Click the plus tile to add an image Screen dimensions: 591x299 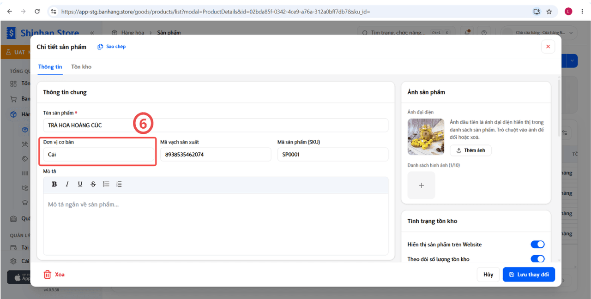[421, 185]
